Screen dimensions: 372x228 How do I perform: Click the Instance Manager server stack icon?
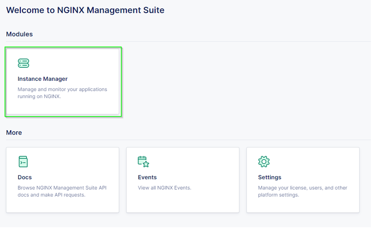click(23, 63)
